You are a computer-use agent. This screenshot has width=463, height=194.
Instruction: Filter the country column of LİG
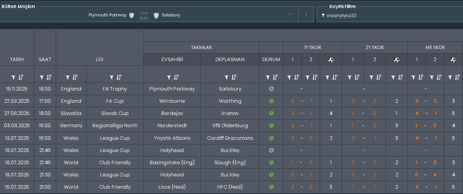(x=68, y=77)
